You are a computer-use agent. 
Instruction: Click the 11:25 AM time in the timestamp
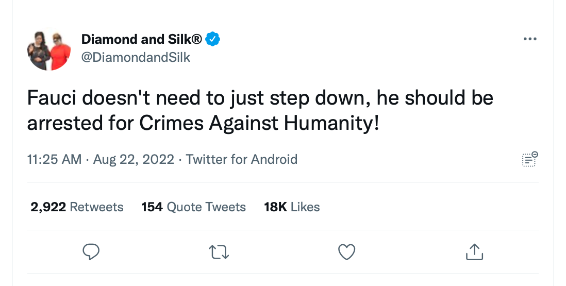tap(54, 159)
